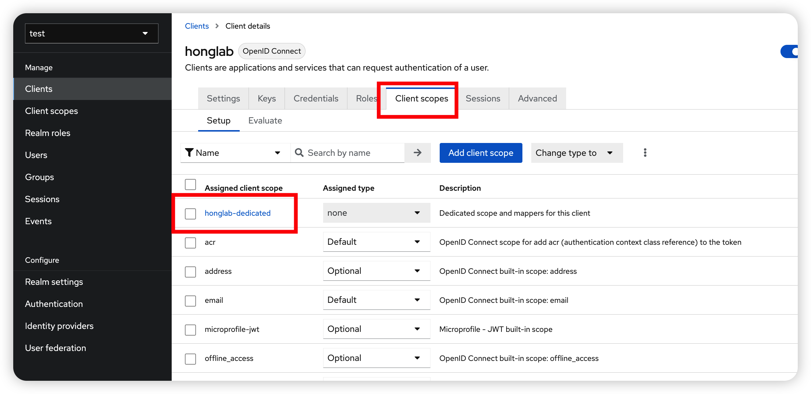Open Identity providers in the sidebar

pos(92,326)
